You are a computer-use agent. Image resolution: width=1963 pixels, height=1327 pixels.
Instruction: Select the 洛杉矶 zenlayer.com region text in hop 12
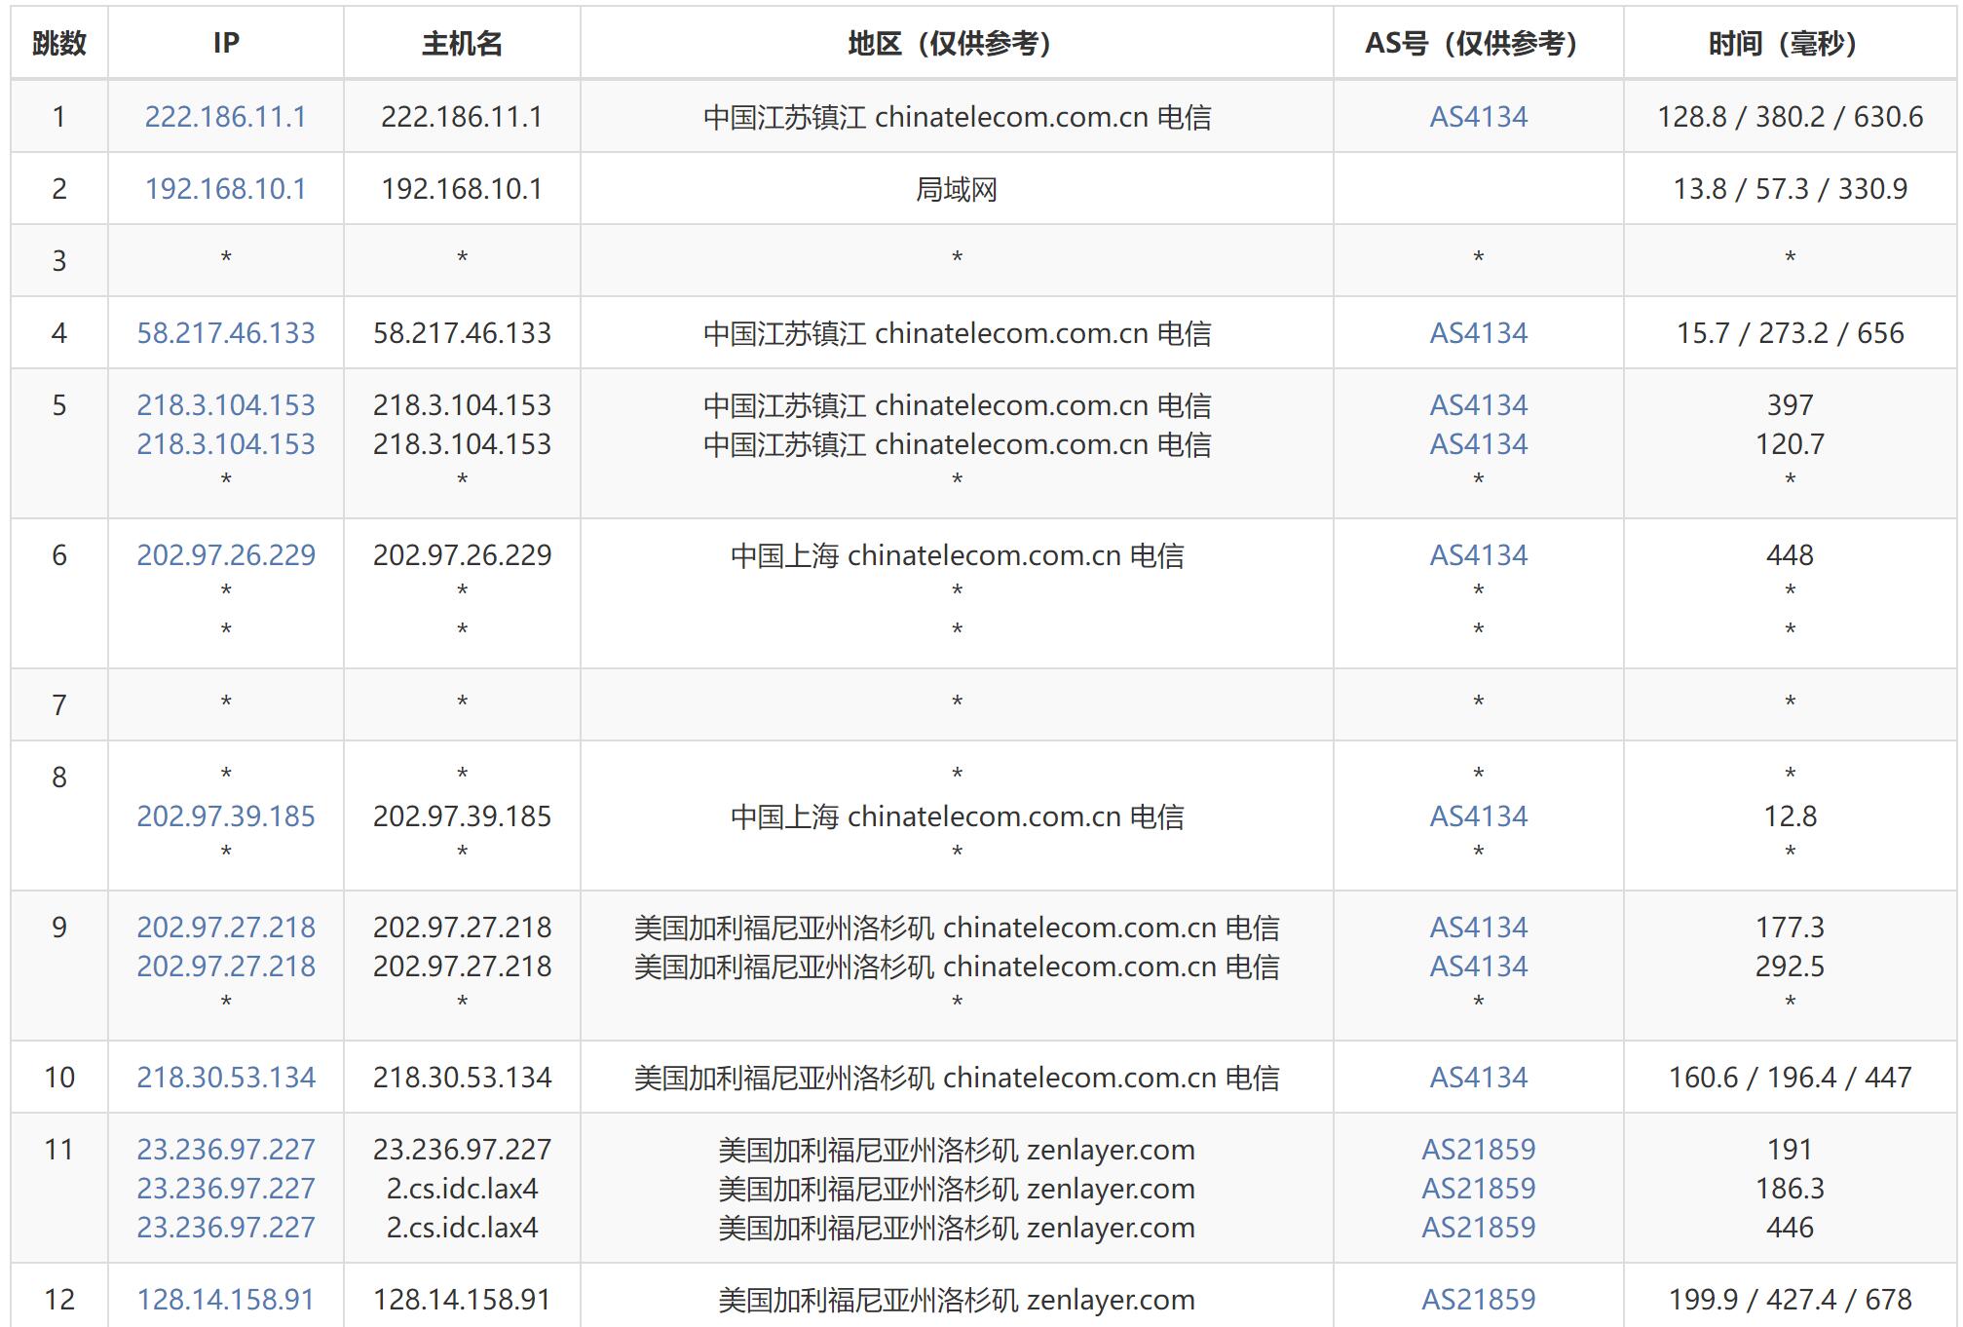click(x=957, y=1300)
